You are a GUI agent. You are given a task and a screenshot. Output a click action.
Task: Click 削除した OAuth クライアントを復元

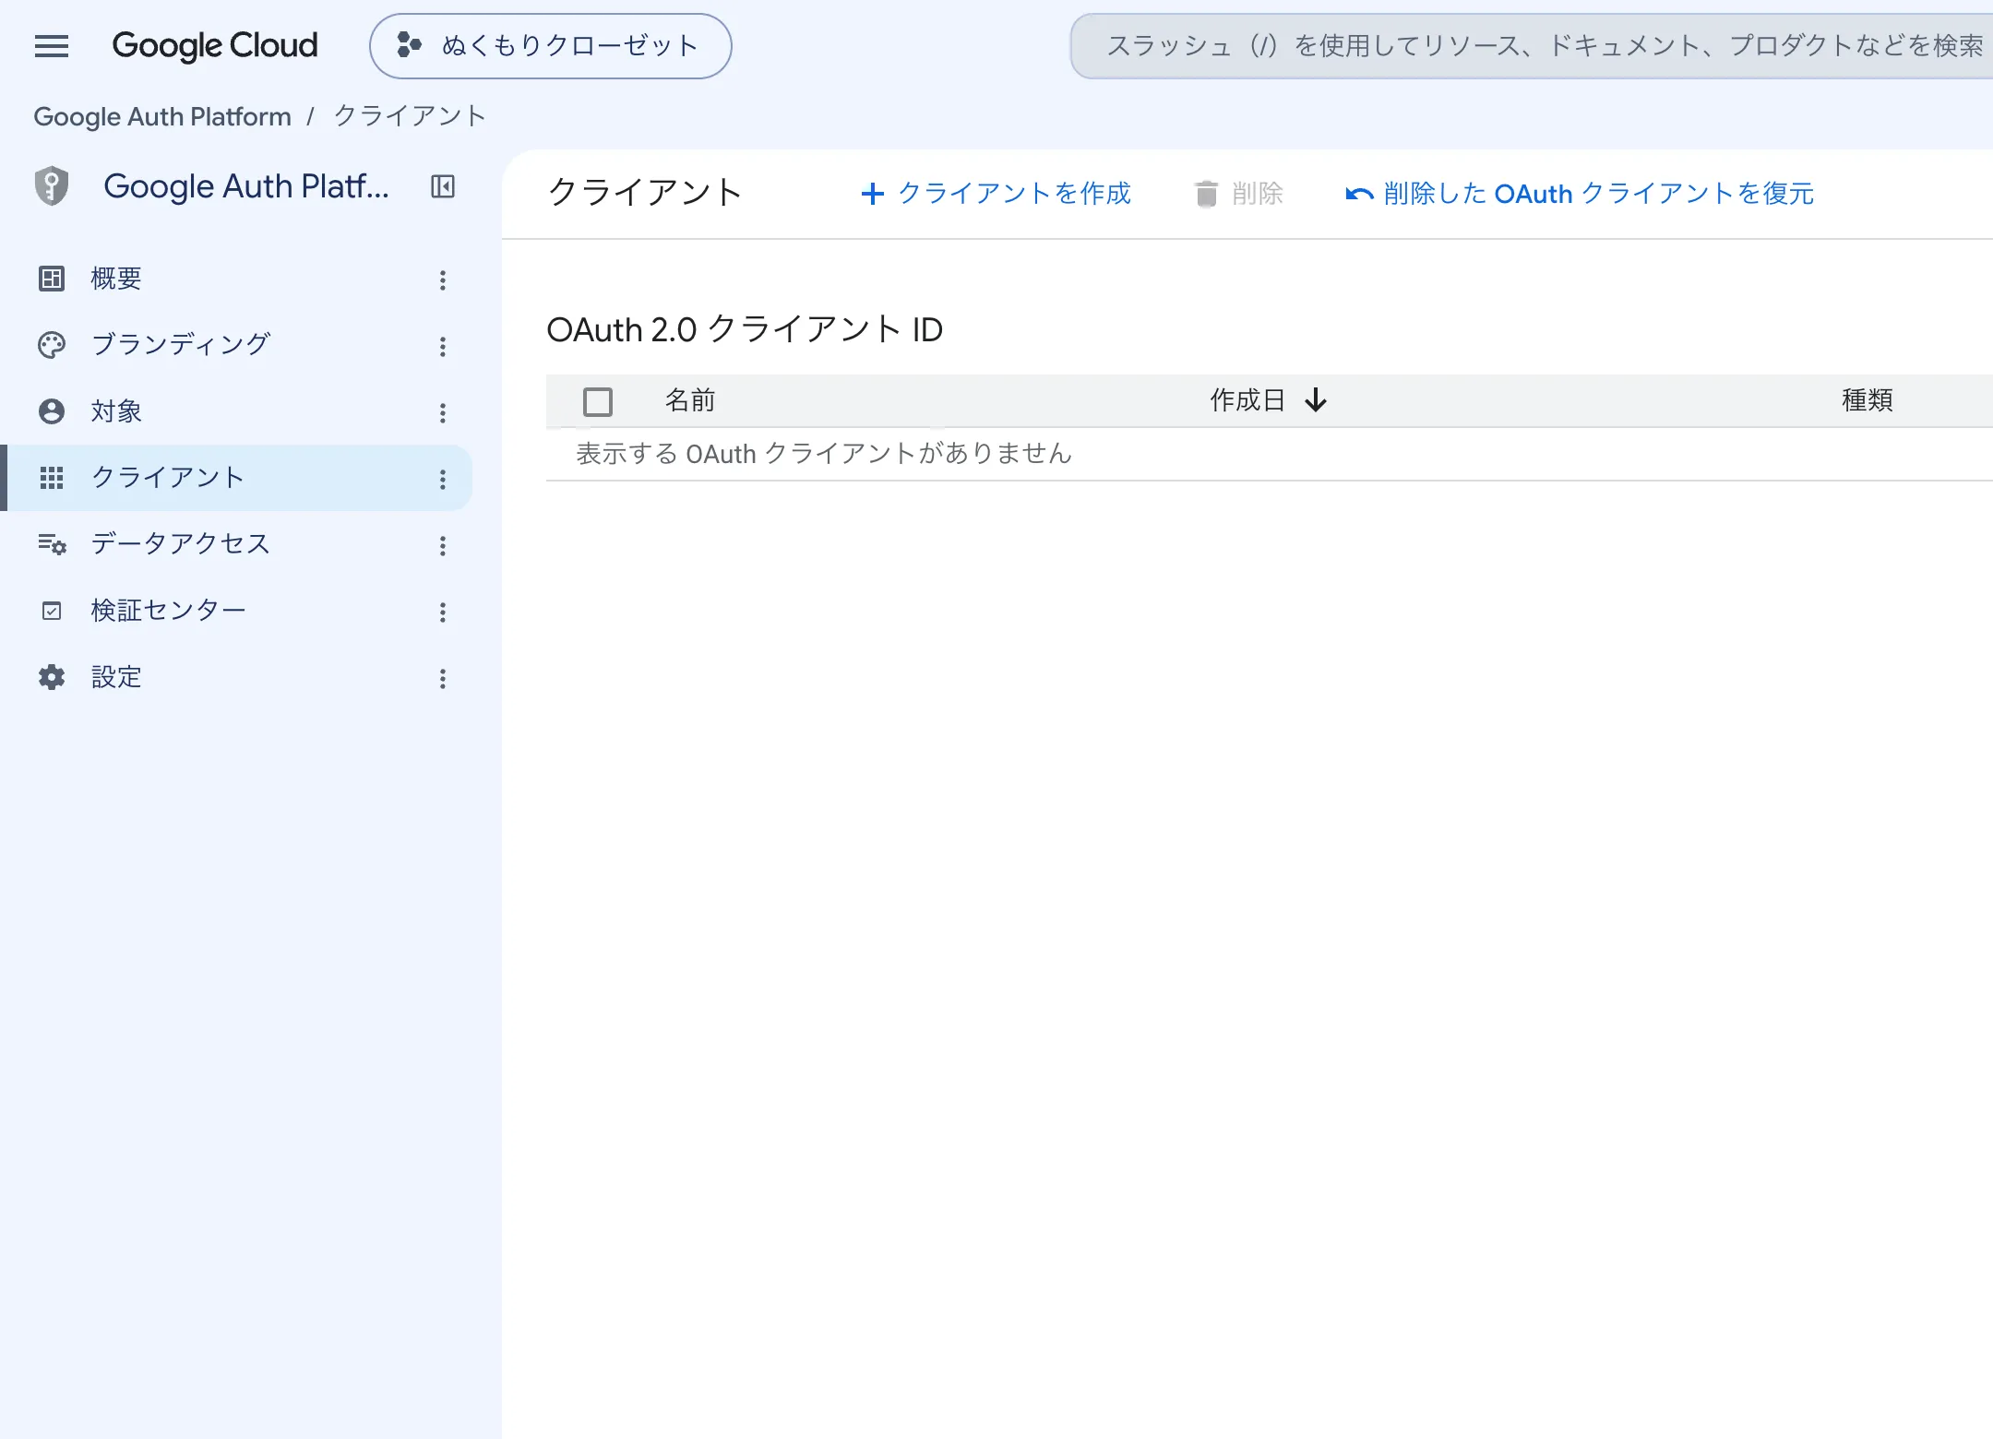pyautogui.click(x=1580, y=194)
